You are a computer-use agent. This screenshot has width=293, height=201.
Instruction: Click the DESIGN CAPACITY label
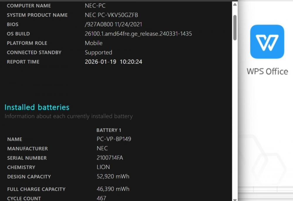29,176
